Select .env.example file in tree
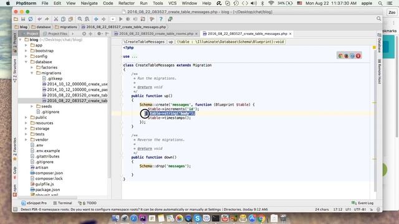The height and width of the screenshot is (224, 399). [47, 151]
